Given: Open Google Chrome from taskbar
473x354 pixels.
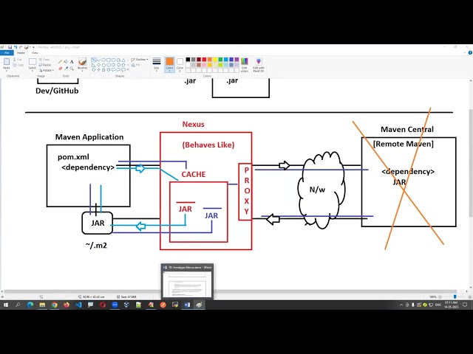Looking at the screenshot, I should [54, 305].
